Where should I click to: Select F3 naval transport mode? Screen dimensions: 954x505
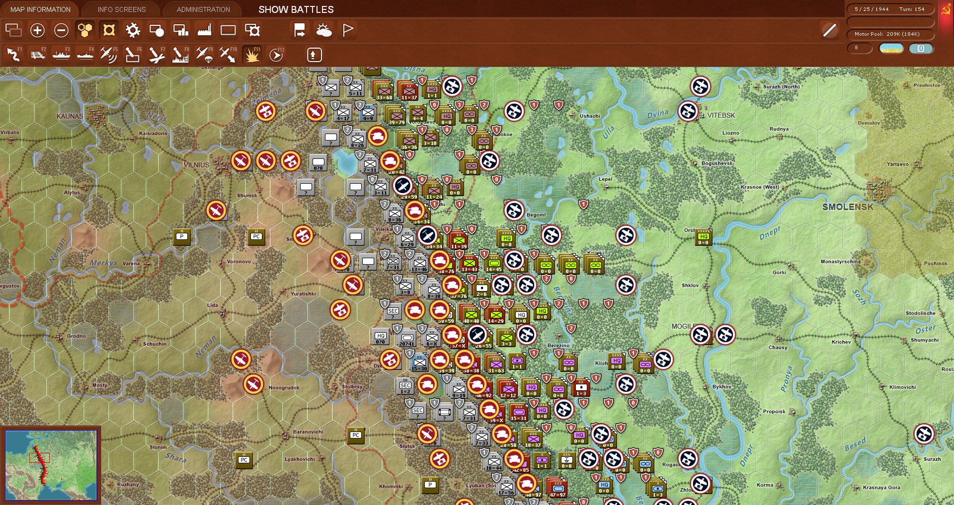61,55
